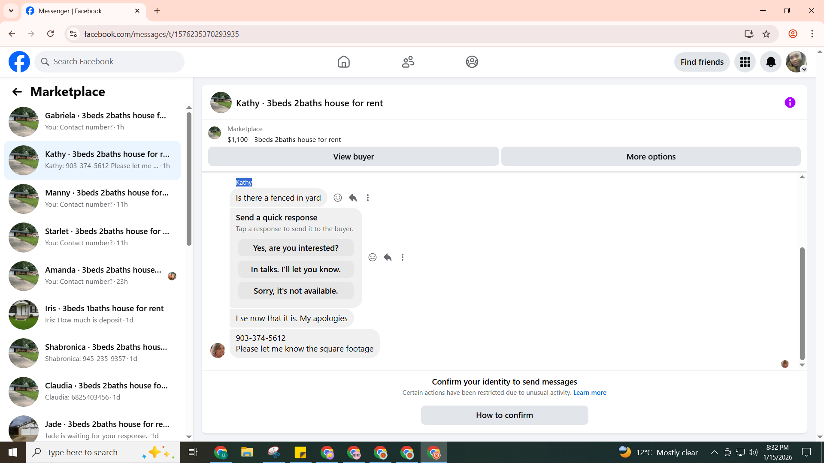Click the chat messages vertical scrollbar
The height and width of the screenshot is (463, 824).
[x=802, y=304]
